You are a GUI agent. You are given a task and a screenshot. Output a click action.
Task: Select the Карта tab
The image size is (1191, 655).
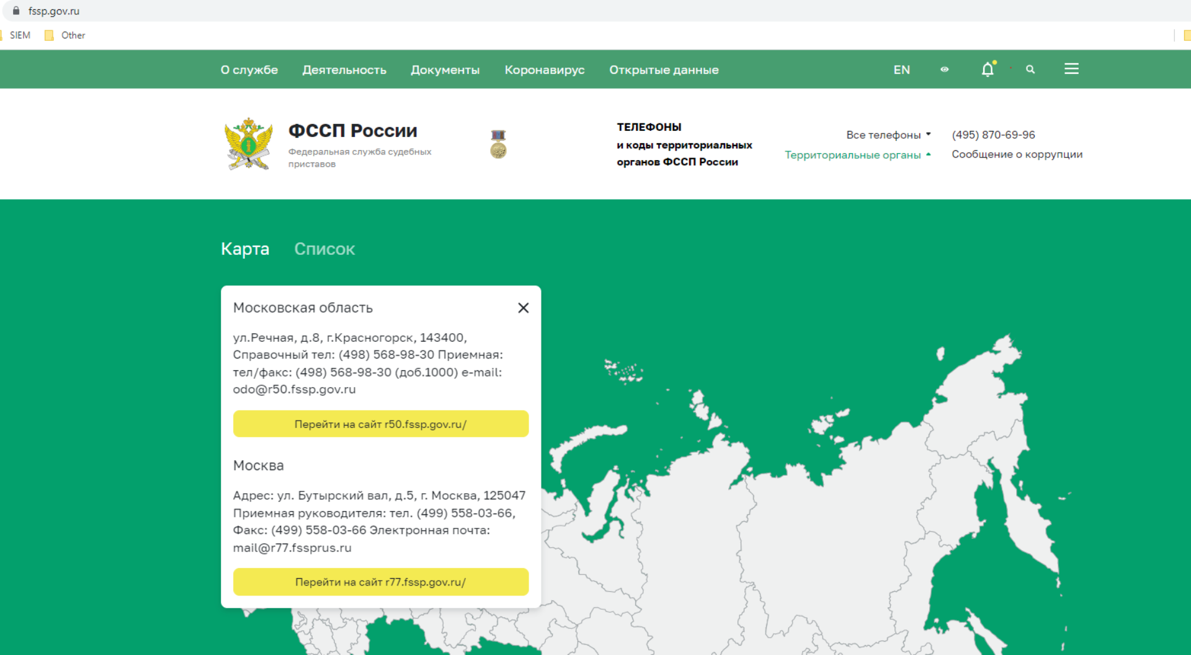(245, 249)
